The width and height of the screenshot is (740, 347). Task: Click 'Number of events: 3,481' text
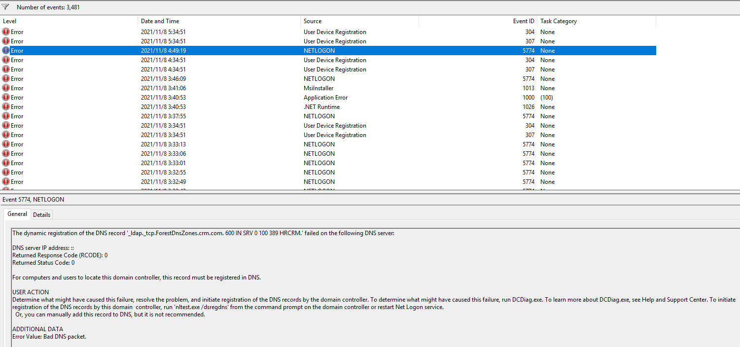48,7
